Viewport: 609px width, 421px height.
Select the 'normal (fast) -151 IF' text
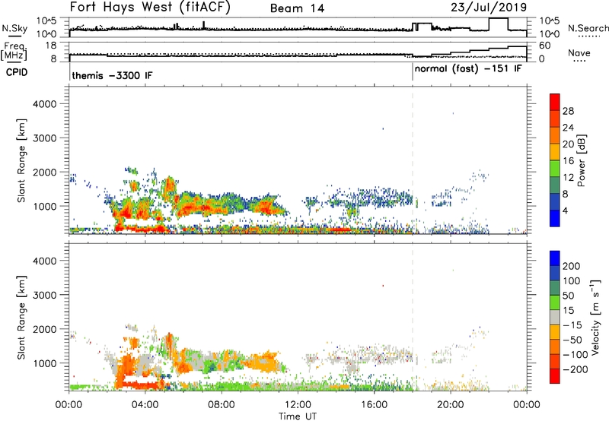pyautogui.click(x=468, y=69)
